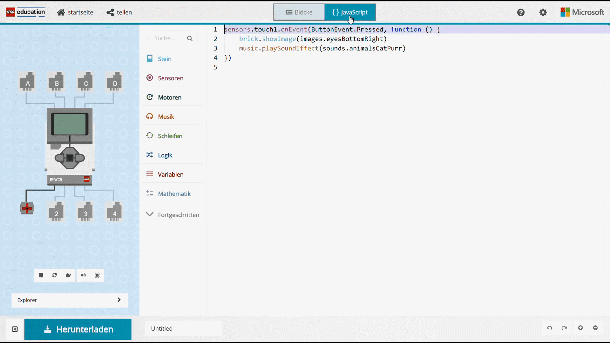
Task: Collapse the simulator panel with arrow icon
Action: 15,329
